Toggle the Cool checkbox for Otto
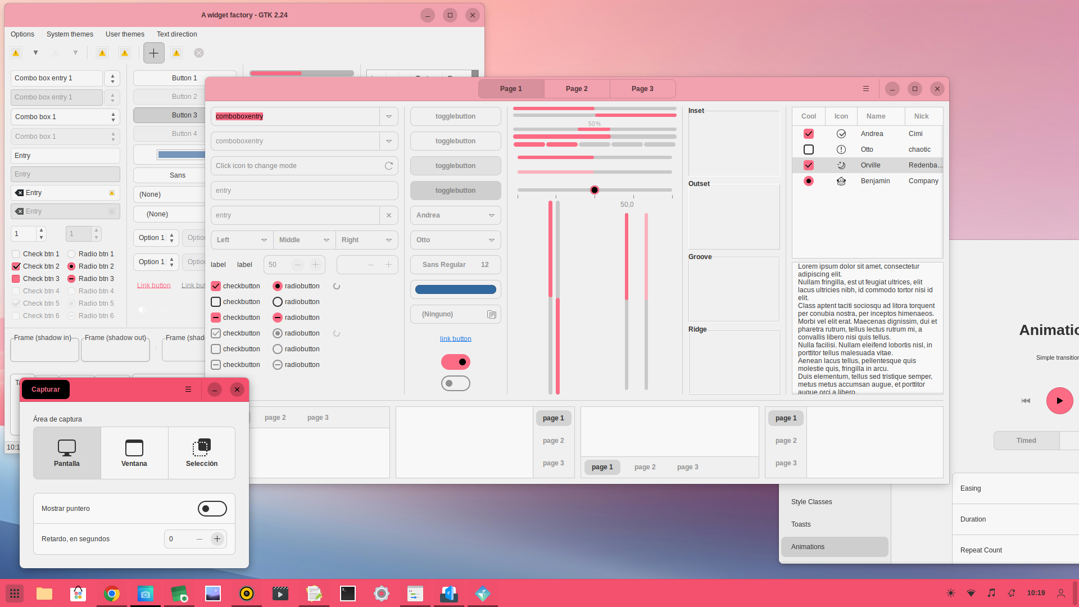The image size is (1079, 607). pyautogui.click(x=809, y=150)
